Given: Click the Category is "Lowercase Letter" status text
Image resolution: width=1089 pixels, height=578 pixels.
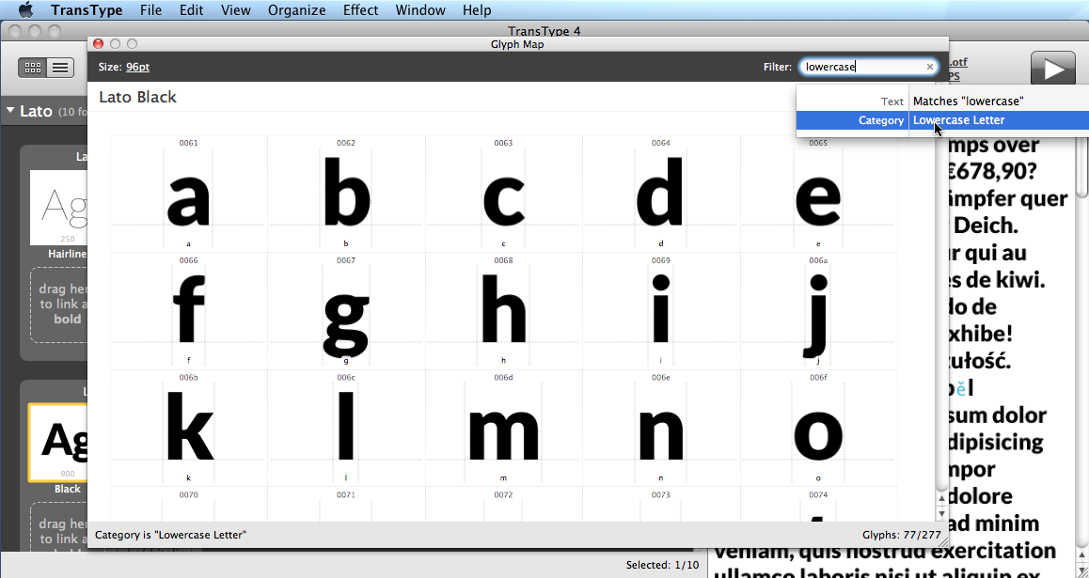Looking at the screenshot, I should (170, 535).
